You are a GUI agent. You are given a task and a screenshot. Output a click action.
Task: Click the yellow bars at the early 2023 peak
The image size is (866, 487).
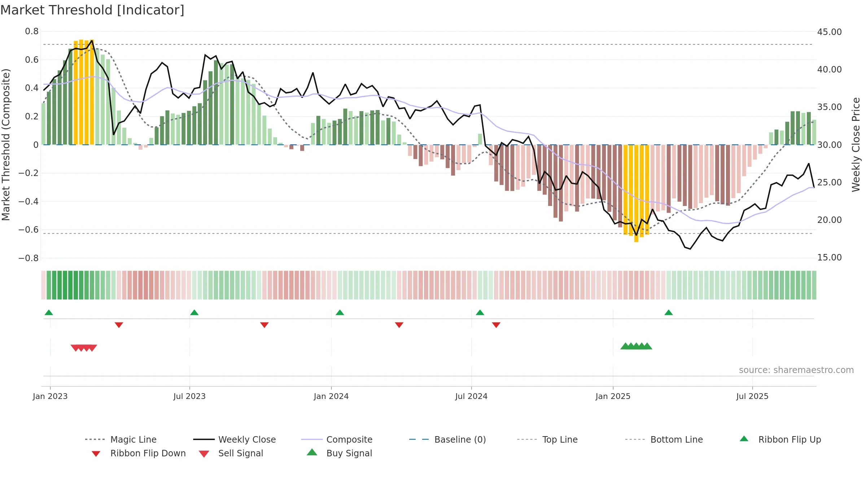pos(84,92)
